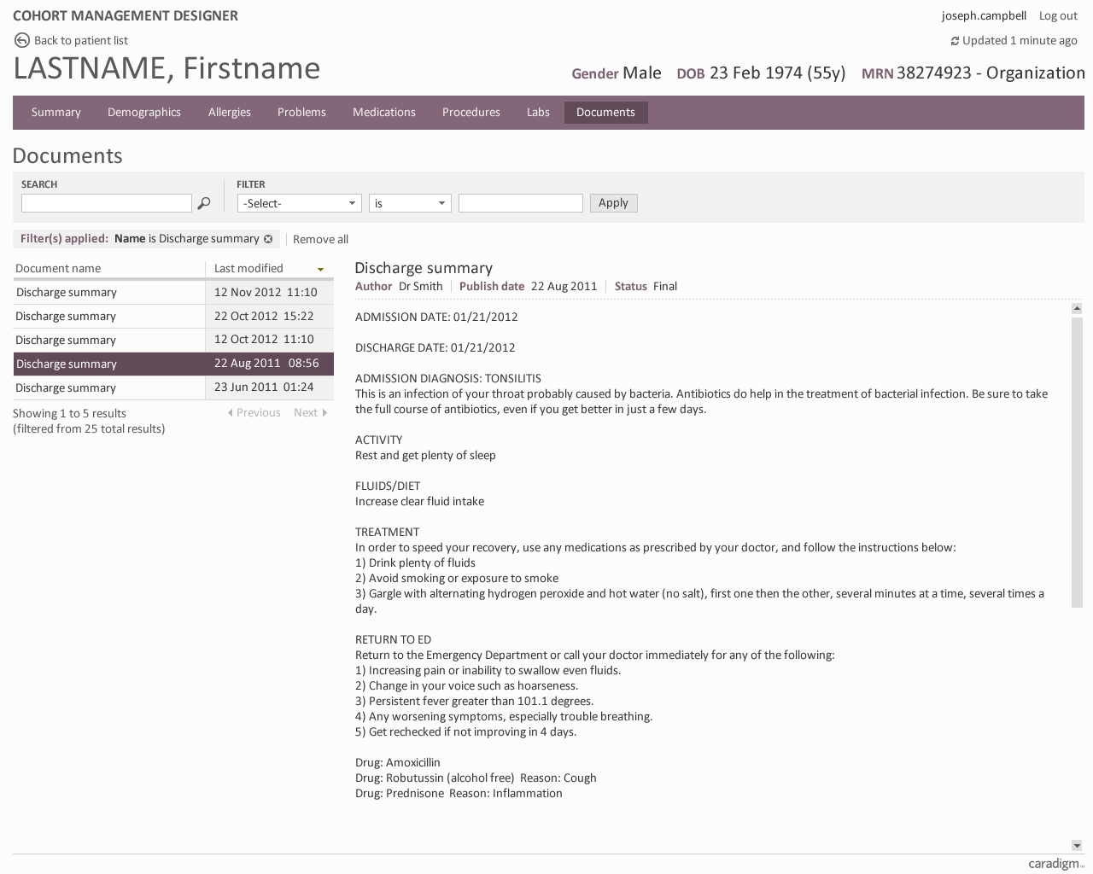Screen dimensions: 1093x874
Task: Open the -Select- filter dropdown
Action: pos(299,203)
